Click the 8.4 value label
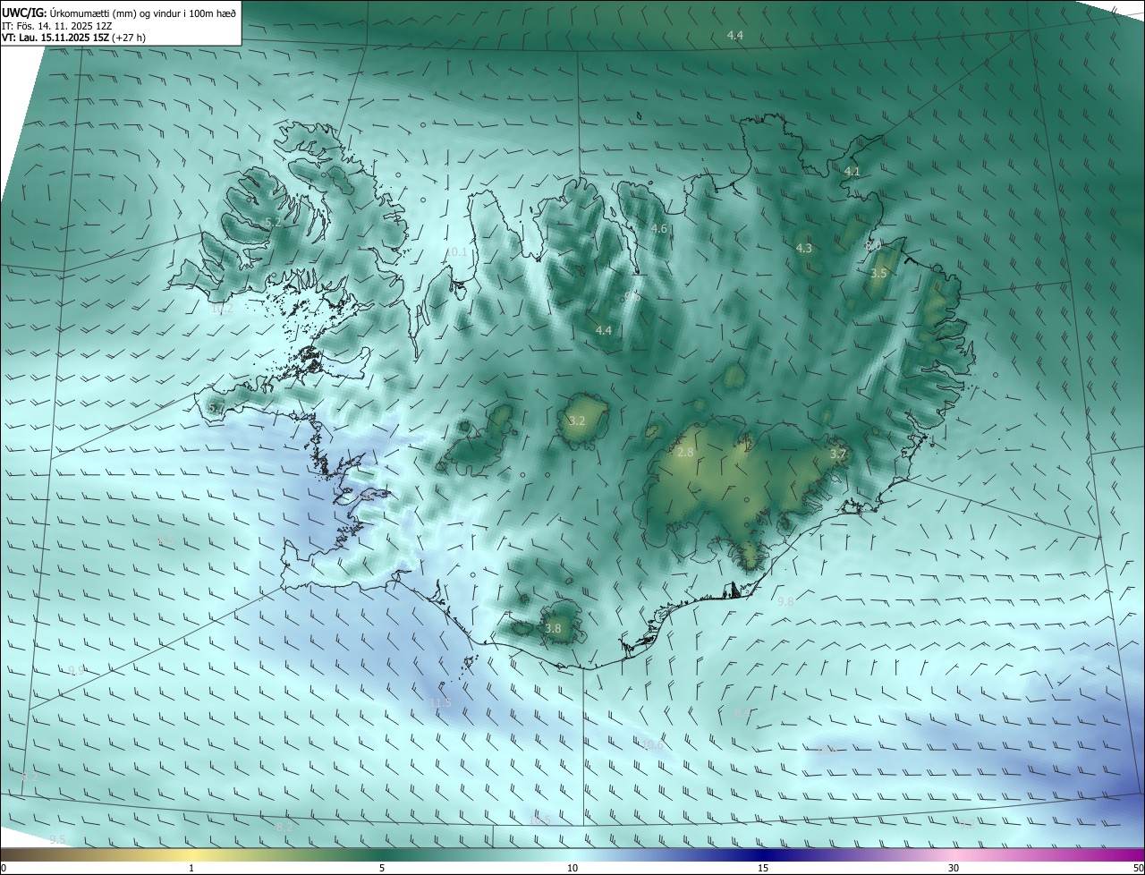Viewport: 1145px width, 875px height. click(742, 712)
